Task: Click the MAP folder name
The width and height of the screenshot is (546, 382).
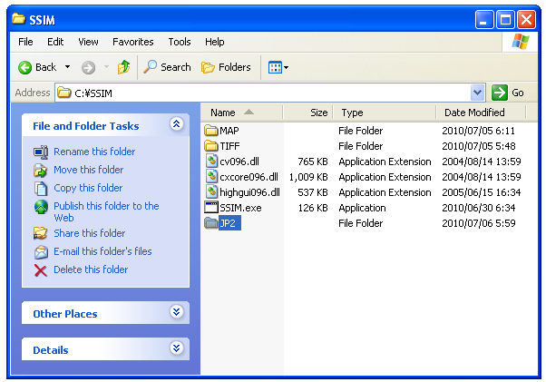Action: 229,131
